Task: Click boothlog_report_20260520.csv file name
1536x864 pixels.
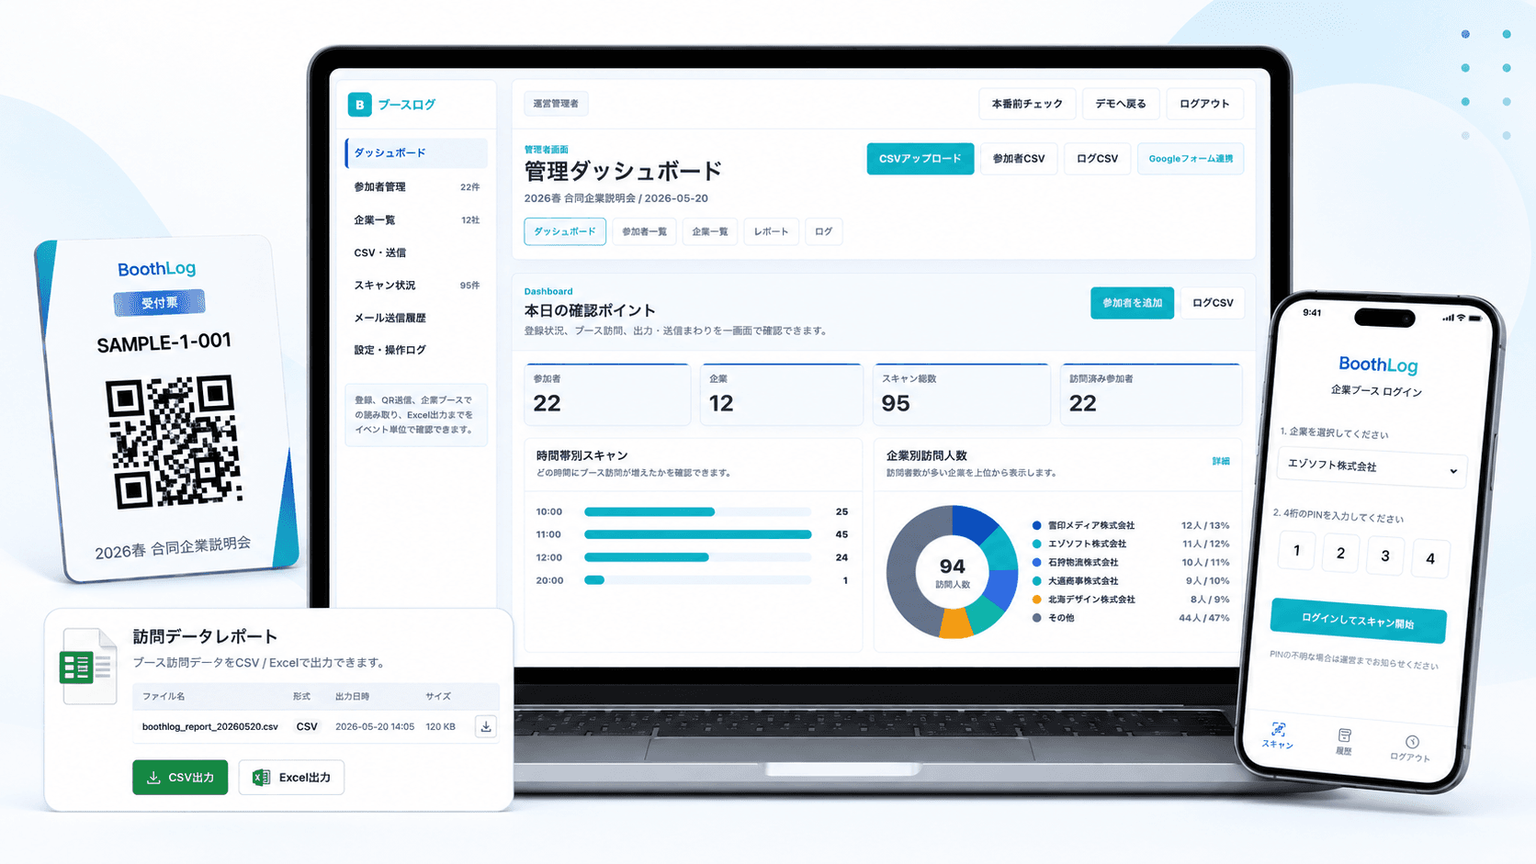Action: [x=210, y=726]
